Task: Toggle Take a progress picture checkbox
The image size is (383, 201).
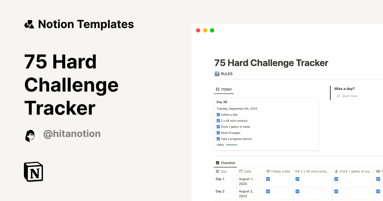Action: (x=218, y=139)
